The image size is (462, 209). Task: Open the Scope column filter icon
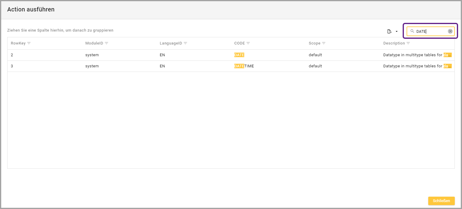324,43
